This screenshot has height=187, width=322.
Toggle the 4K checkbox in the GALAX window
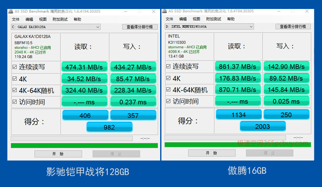[15, 79]
